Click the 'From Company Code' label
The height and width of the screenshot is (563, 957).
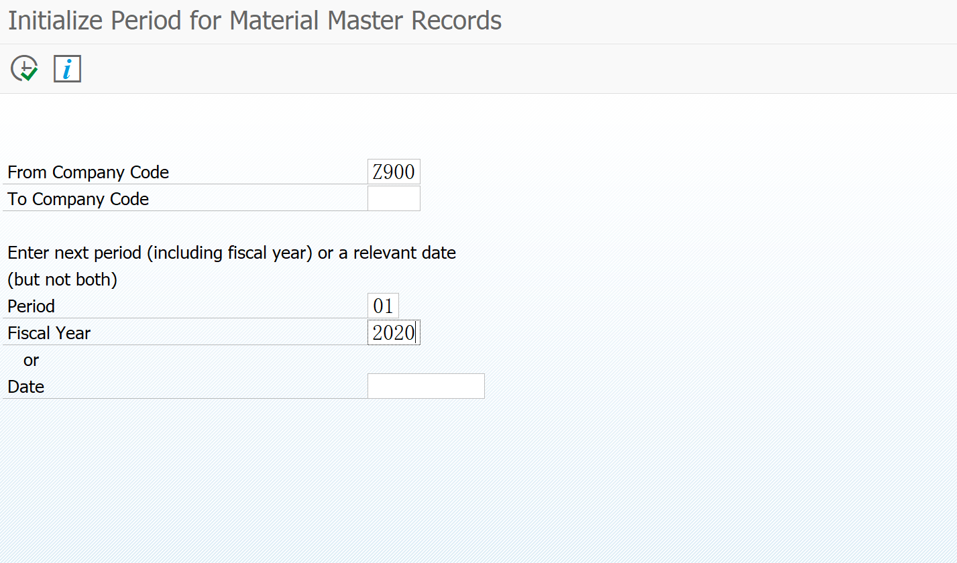point(87,172)
